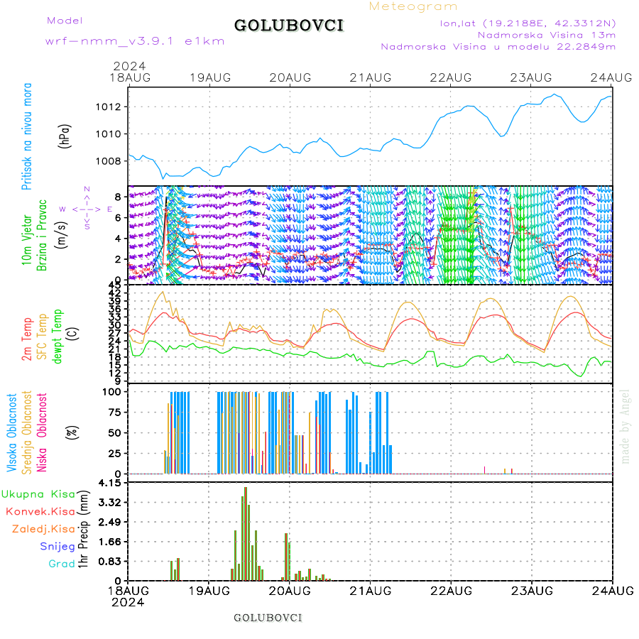Click the 1008 pressure tick label
This screenshot has width=639, height=639.
point(109,161)
